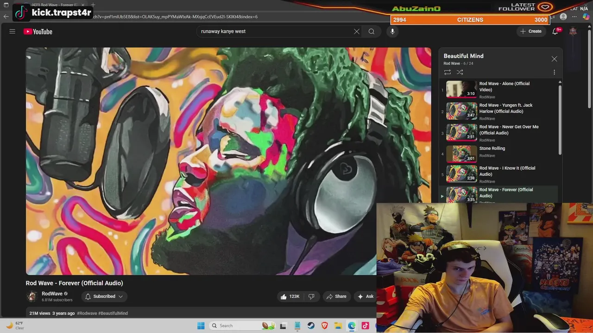This screenshot has width=593, height=333.
Task: Focus the search field containing runaway kanye west
Action: 276,31
